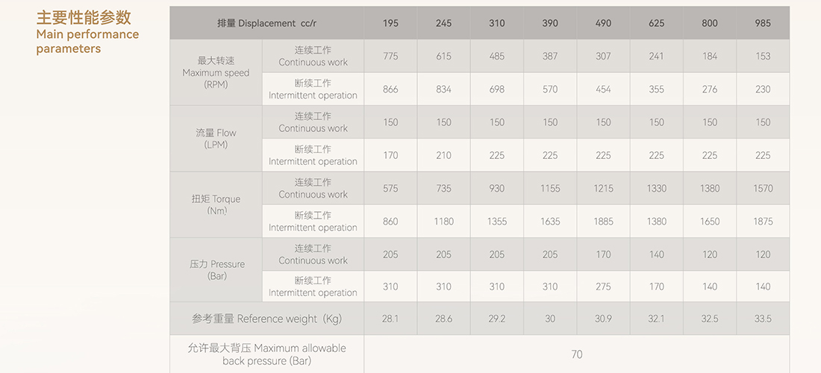The height and width of the screenshot is (373, 821).
Task: Click reference weight value 33.5
Action: (763, 319)
